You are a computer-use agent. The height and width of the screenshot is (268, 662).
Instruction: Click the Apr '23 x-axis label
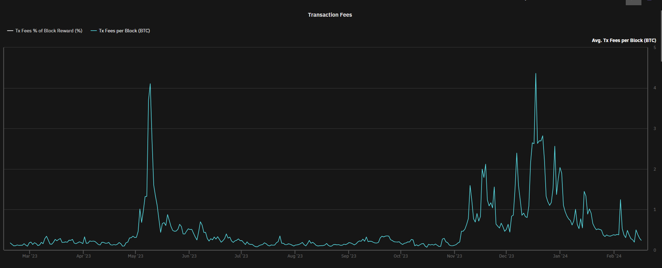pyautogui.click(x=83, y=256)
